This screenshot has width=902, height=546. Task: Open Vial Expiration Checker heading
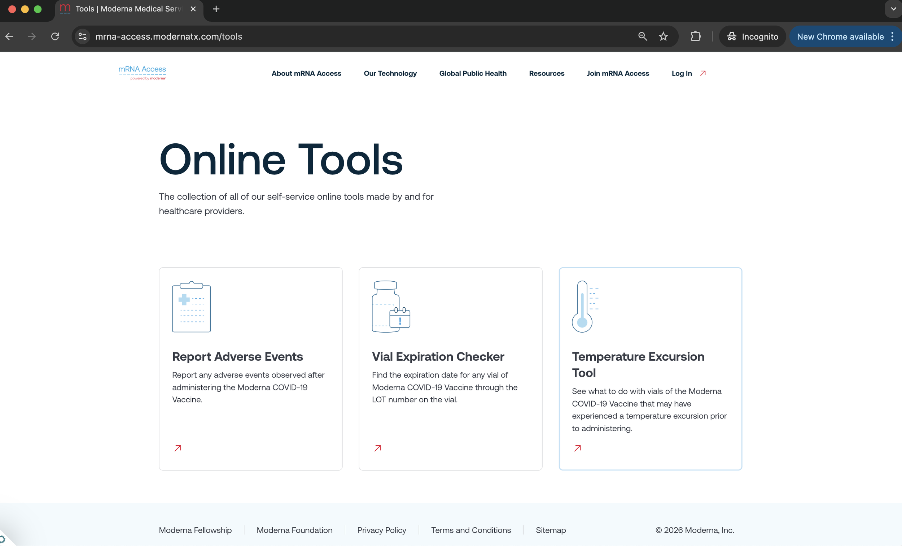click(438, 356)
